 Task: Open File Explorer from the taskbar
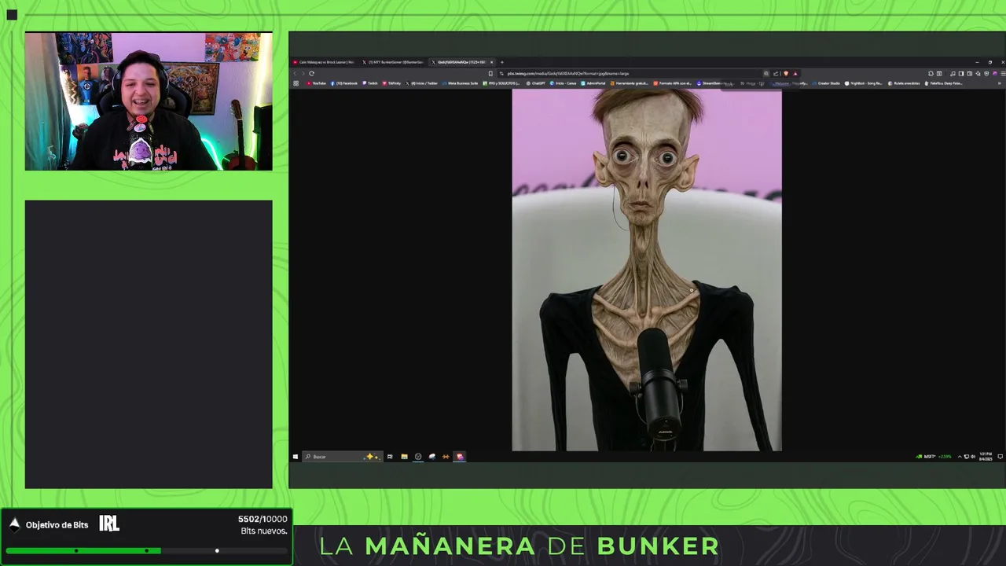(x=404, y=457)
